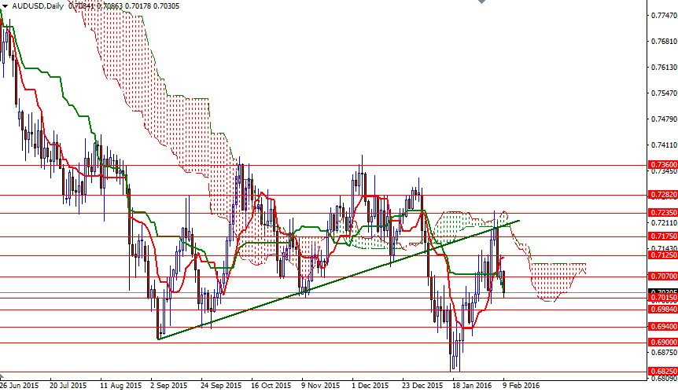Click the 18 Jan 2016 date label
Viewport: 678px width, 392px height.
click(x=472, y=385)
